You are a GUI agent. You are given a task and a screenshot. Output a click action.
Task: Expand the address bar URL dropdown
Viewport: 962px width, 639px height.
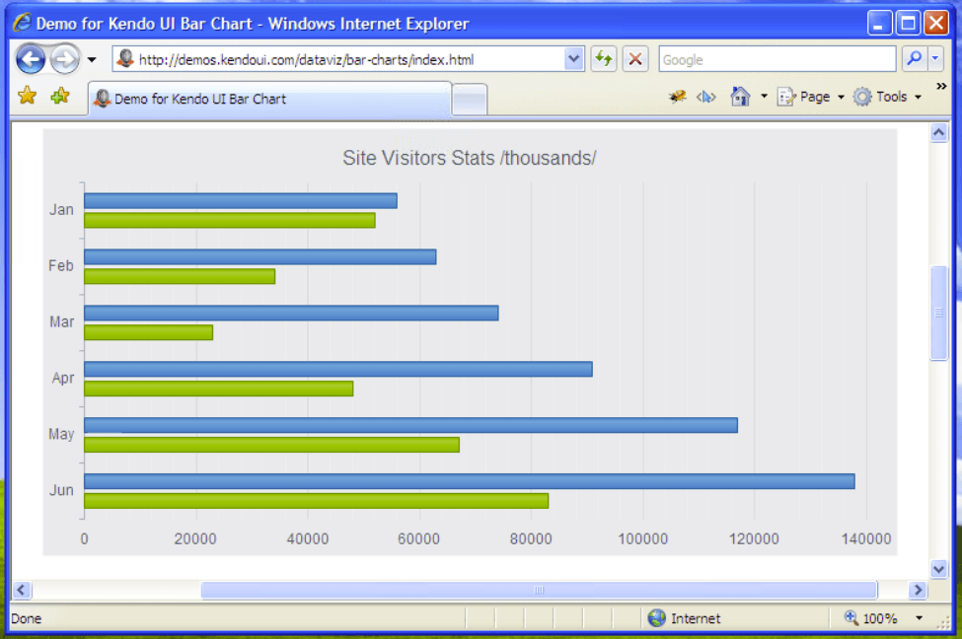click(574, 59)
